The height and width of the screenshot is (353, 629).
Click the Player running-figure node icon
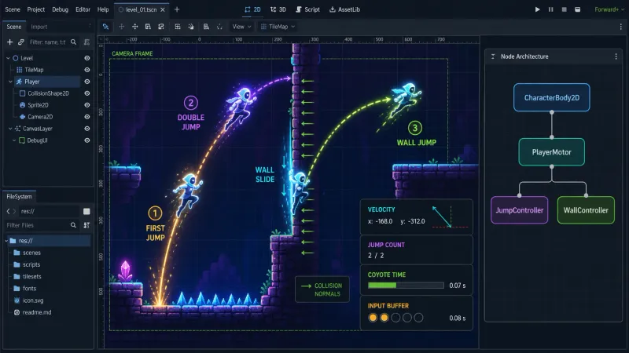click(19, 82)
